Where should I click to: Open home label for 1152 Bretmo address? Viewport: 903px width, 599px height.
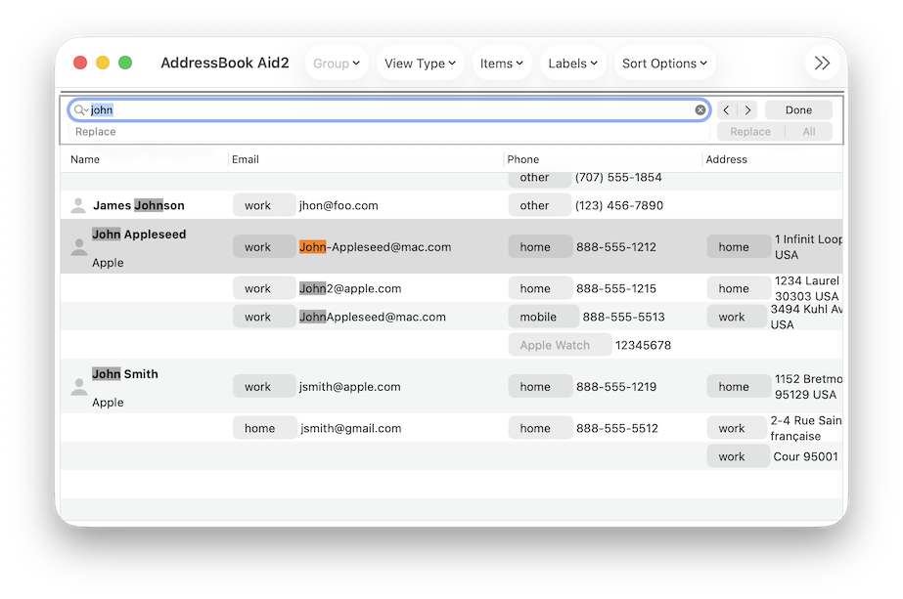(x=739, y=387)
